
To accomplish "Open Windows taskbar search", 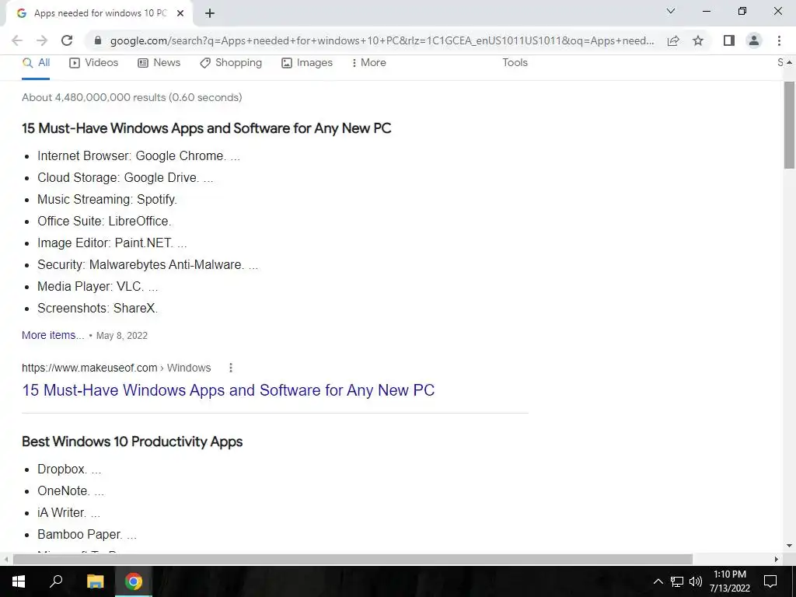I will [56, 581].
